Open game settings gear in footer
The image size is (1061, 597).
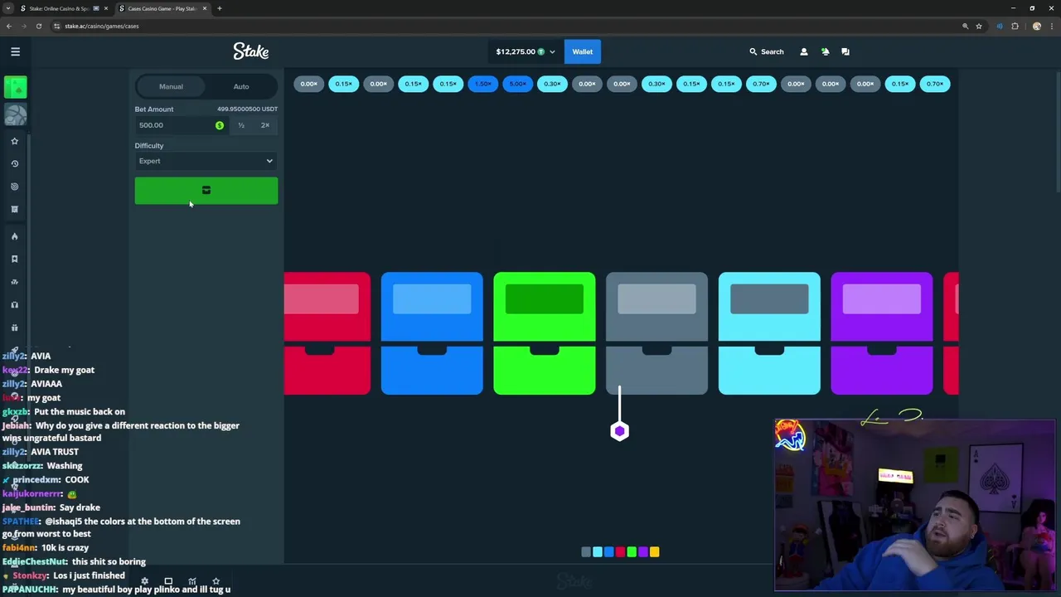click(x=144, y=581)
